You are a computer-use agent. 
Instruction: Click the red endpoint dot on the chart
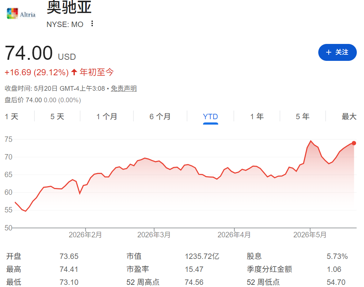[x=354, y=143]
